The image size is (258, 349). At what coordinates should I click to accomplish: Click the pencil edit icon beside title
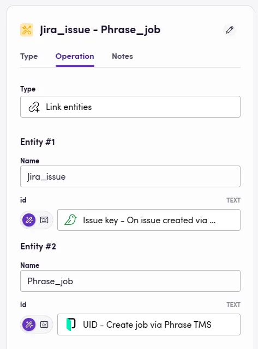click(x=230, y=30)
